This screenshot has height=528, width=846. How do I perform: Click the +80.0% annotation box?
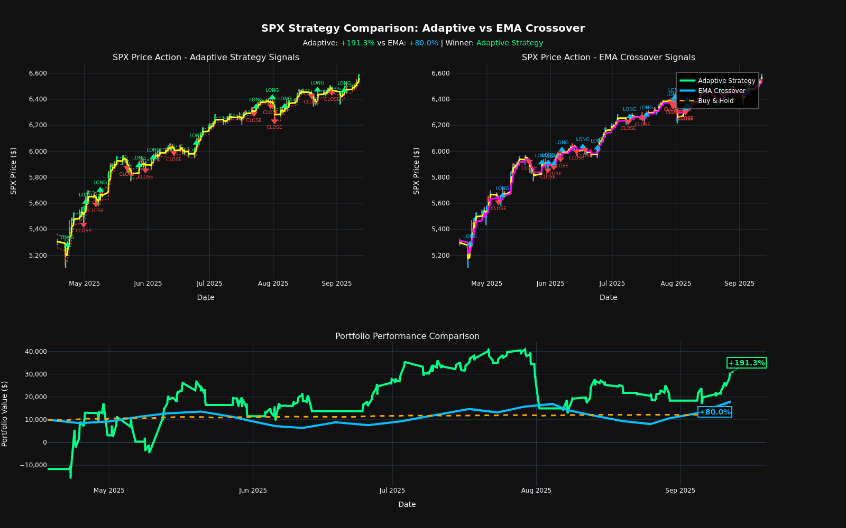tap(714, 412)
